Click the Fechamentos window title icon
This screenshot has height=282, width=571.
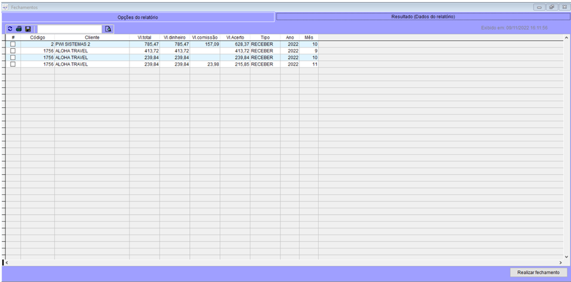(x=6, y=6)
